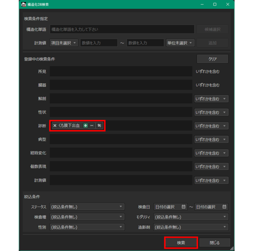Open the モダリティ filter dropdown
Image resolution: width=253 pixels, height=251 pixels.
coord(191,217)
